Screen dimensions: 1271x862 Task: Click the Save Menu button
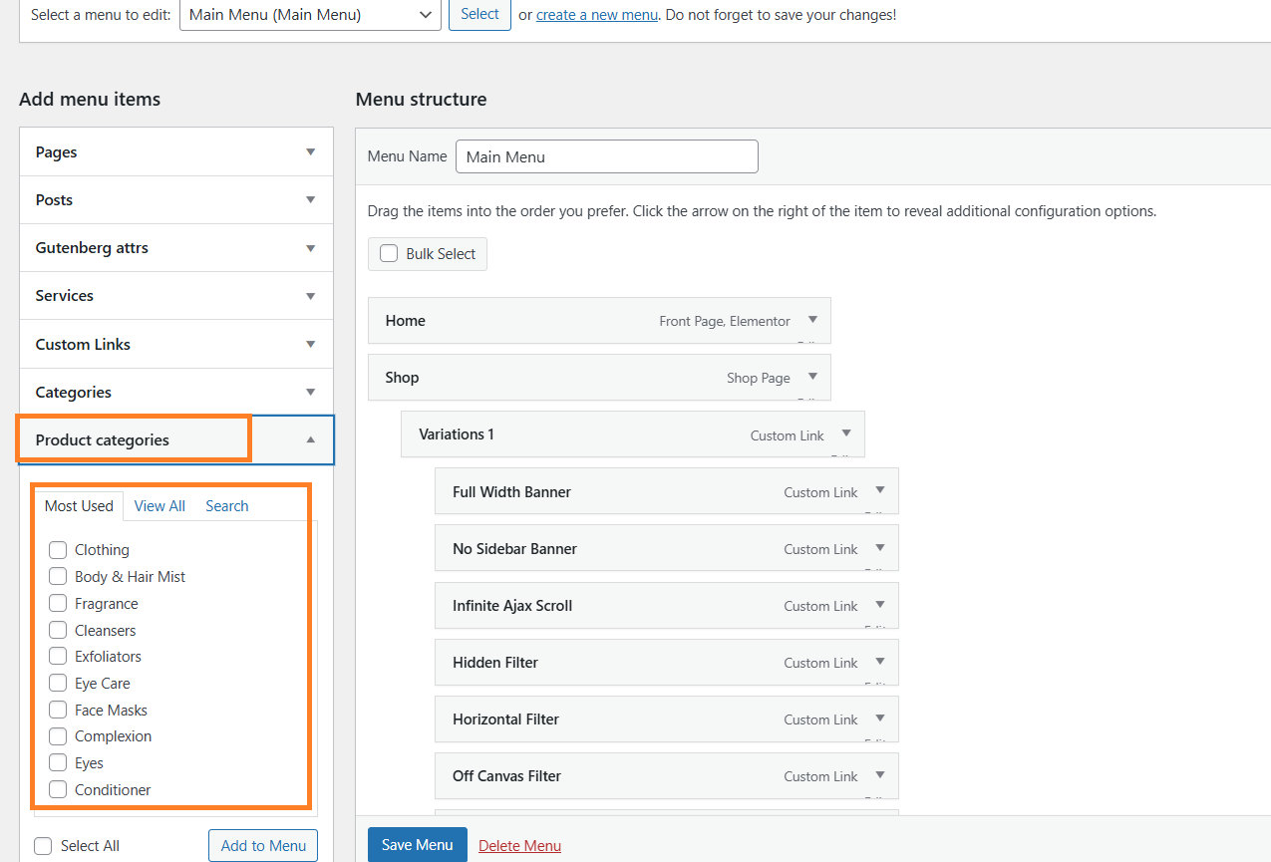pyautogui.click(x=418, y=844)
